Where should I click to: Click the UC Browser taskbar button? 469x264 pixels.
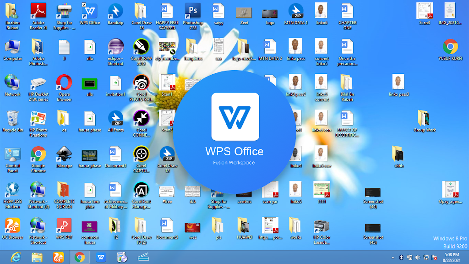point(58,257)
